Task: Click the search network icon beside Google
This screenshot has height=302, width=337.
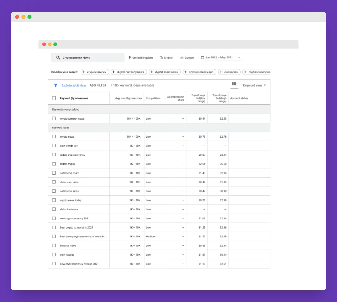Action: click(182, 57)
